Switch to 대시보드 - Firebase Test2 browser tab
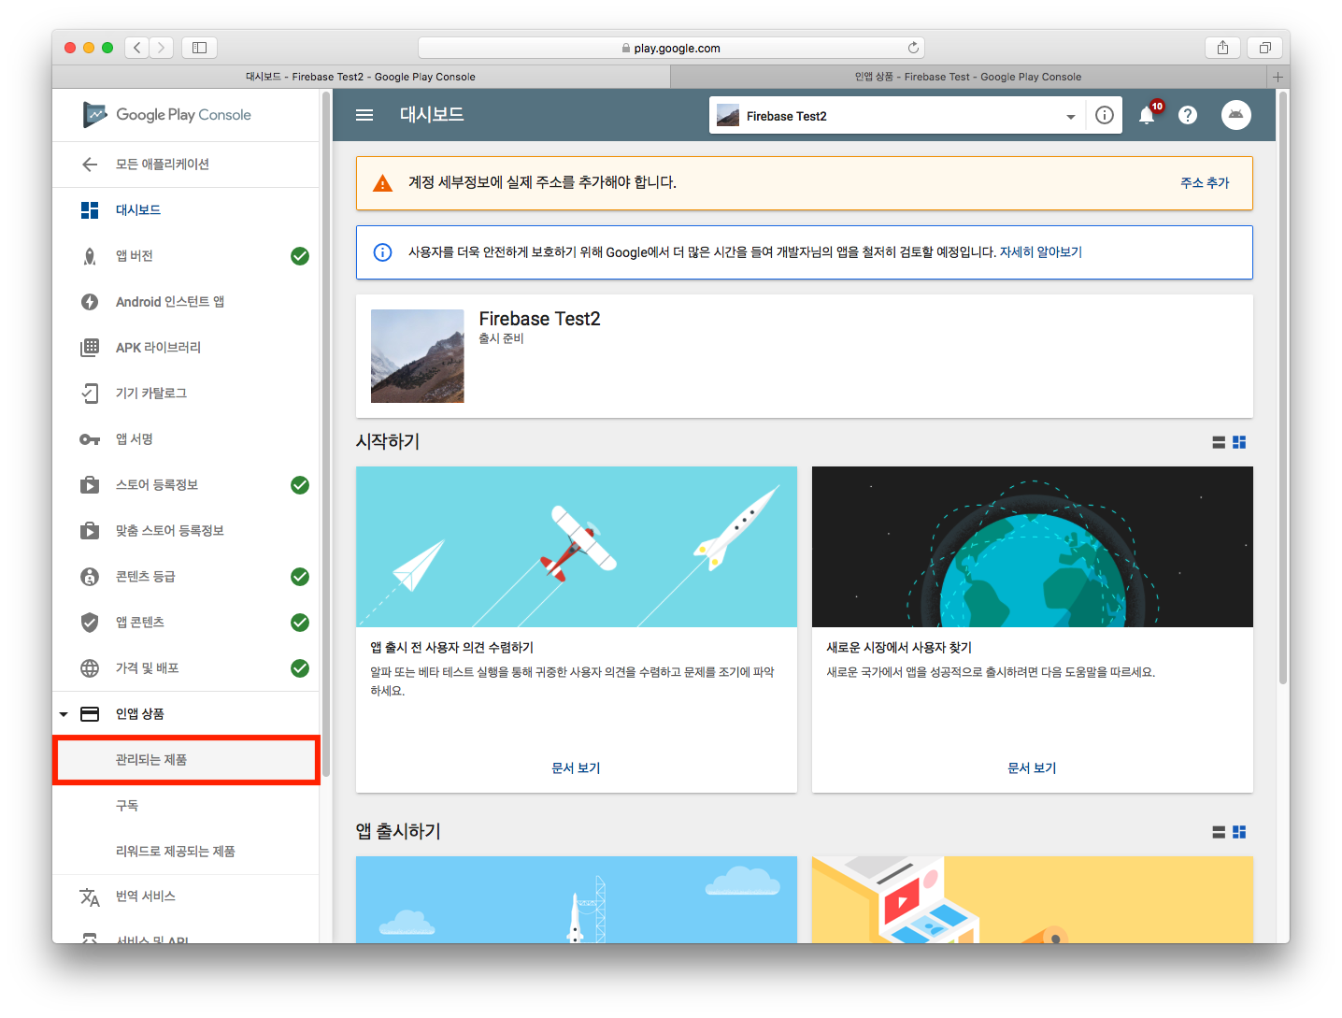 point(361,77)
